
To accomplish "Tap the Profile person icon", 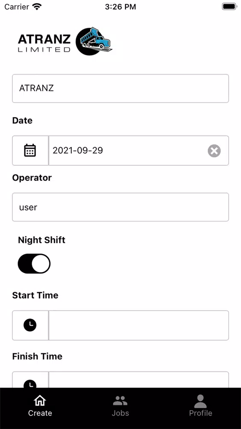I will coord(201,401).
